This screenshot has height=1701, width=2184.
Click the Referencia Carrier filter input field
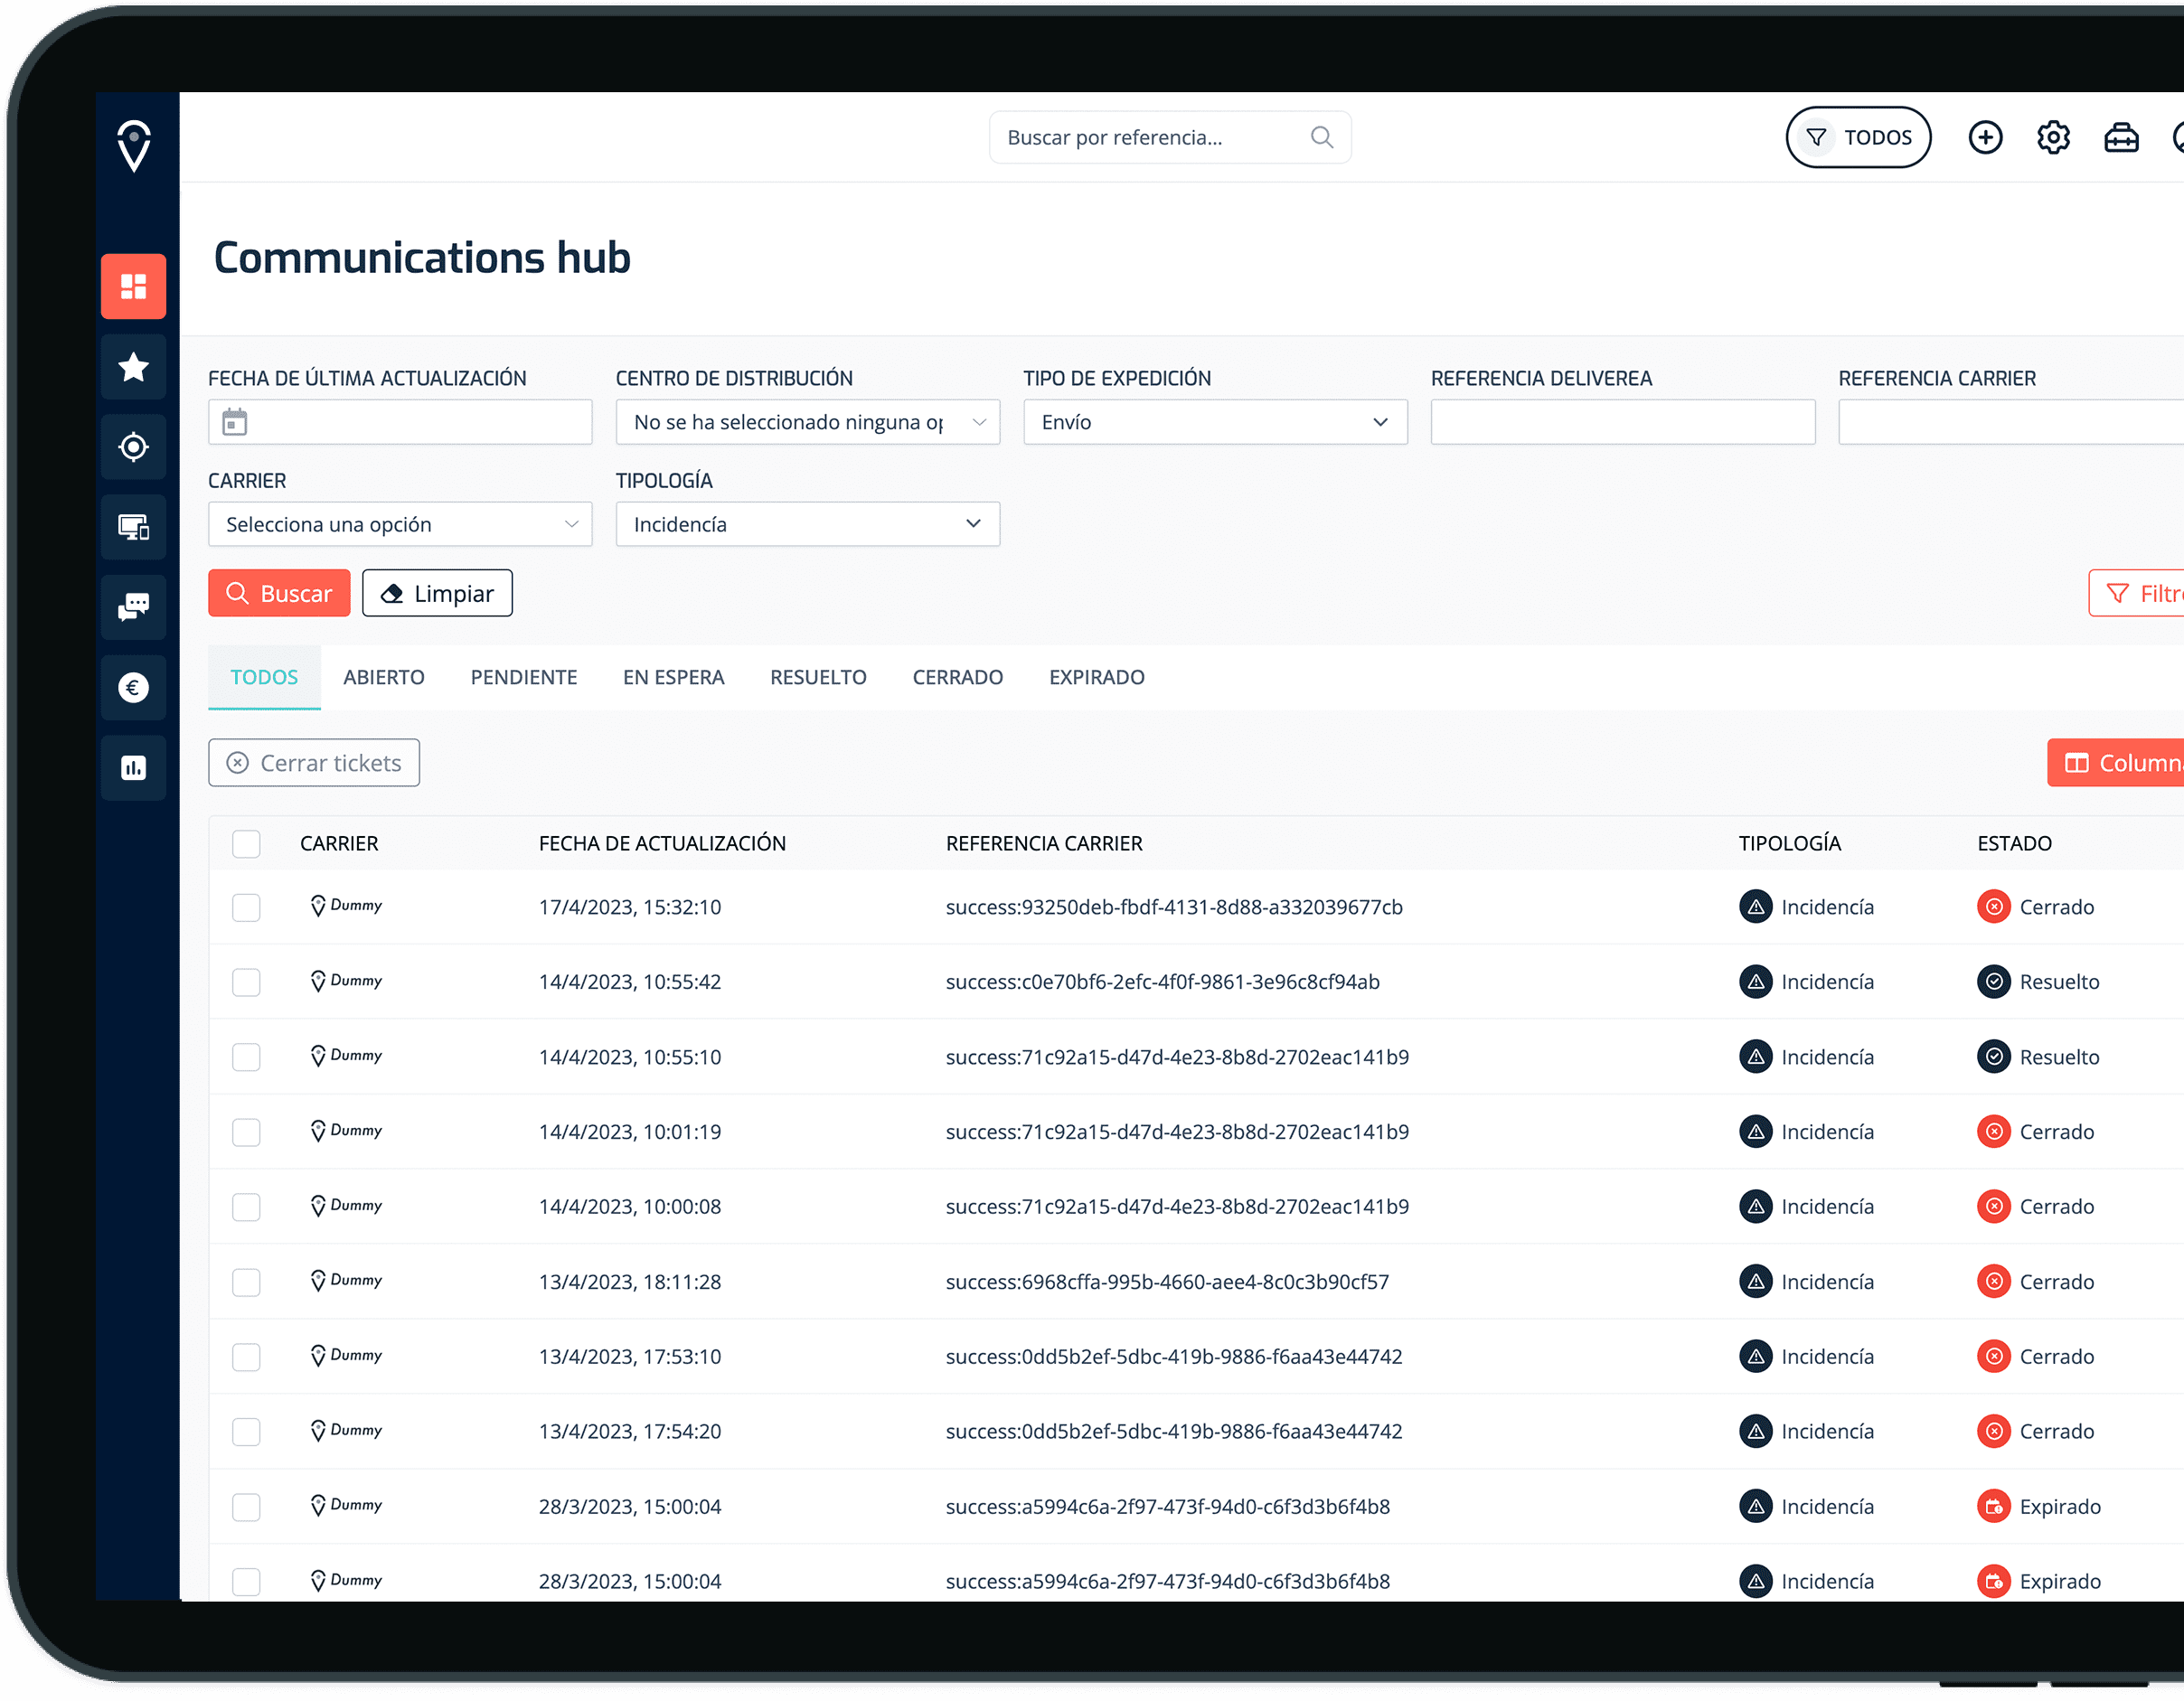coord(2011,422)
